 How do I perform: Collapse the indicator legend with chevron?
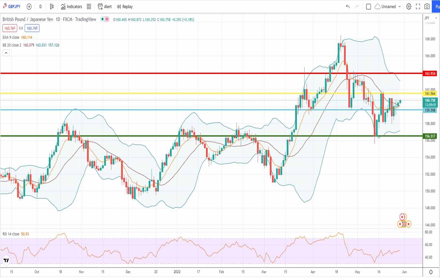[6, 53]
